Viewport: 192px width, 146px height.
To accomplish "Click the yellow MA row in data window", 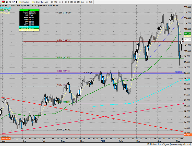I will tap(29, 30).
